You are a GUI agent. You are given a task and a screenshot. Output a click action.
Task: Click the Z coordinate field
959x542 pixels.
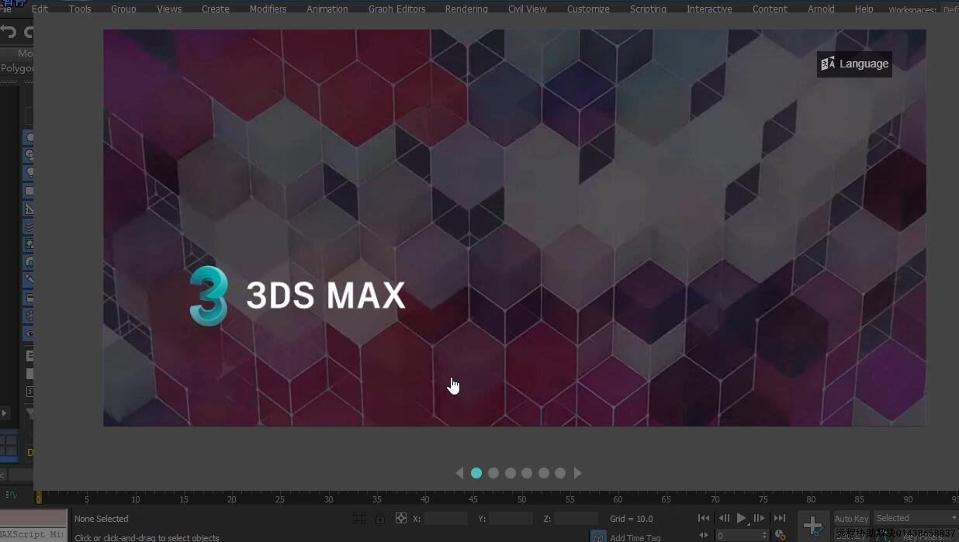pos(576,518)
